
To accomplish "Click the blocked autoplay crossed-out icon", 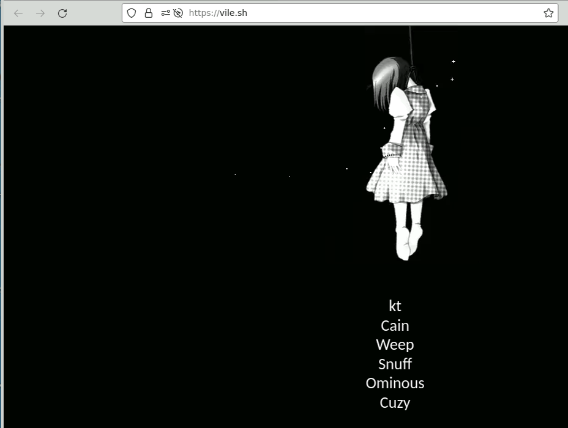I will tap(178, 13).
